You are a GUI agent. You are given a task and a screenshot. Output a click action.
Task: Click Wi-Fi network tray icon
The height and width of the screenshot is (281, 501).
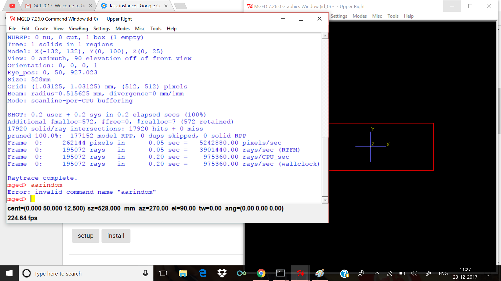coord(390,273)
